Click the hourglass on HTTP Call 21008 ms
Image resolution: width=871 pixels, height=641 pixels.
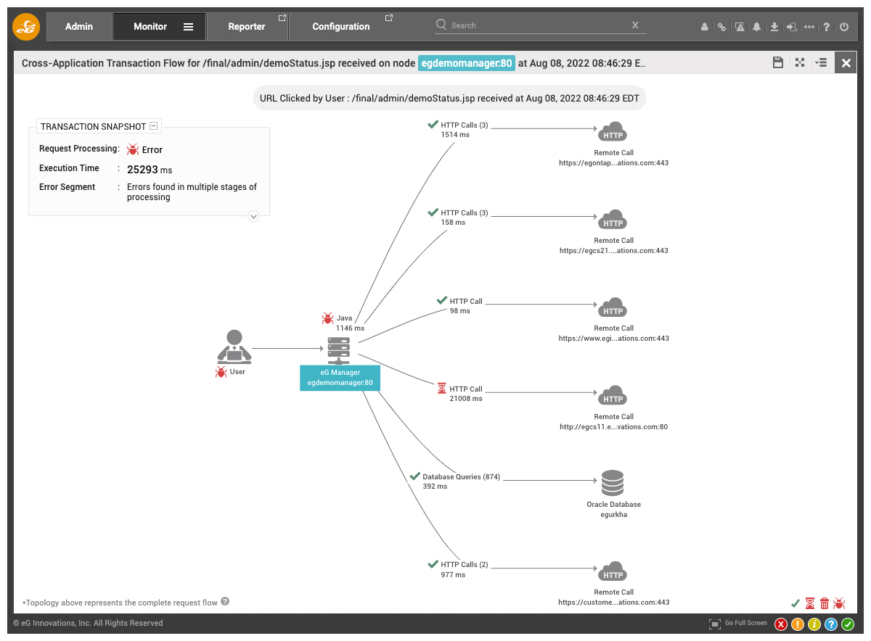pos(442,389)
